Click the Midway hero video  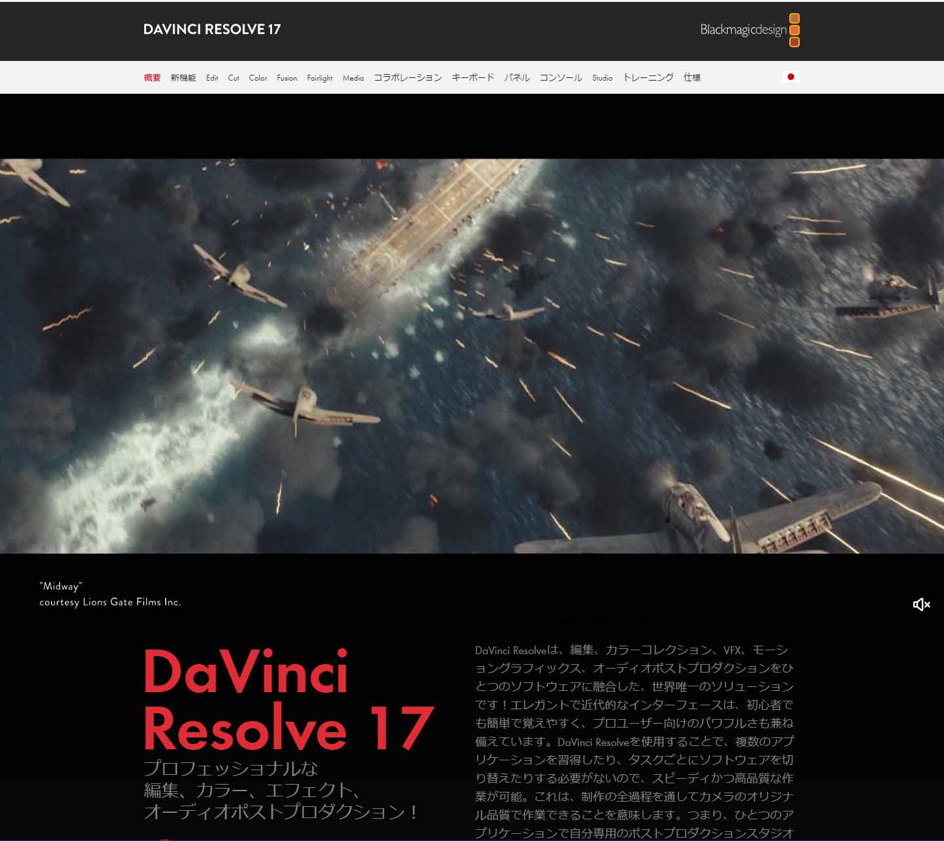472,356
